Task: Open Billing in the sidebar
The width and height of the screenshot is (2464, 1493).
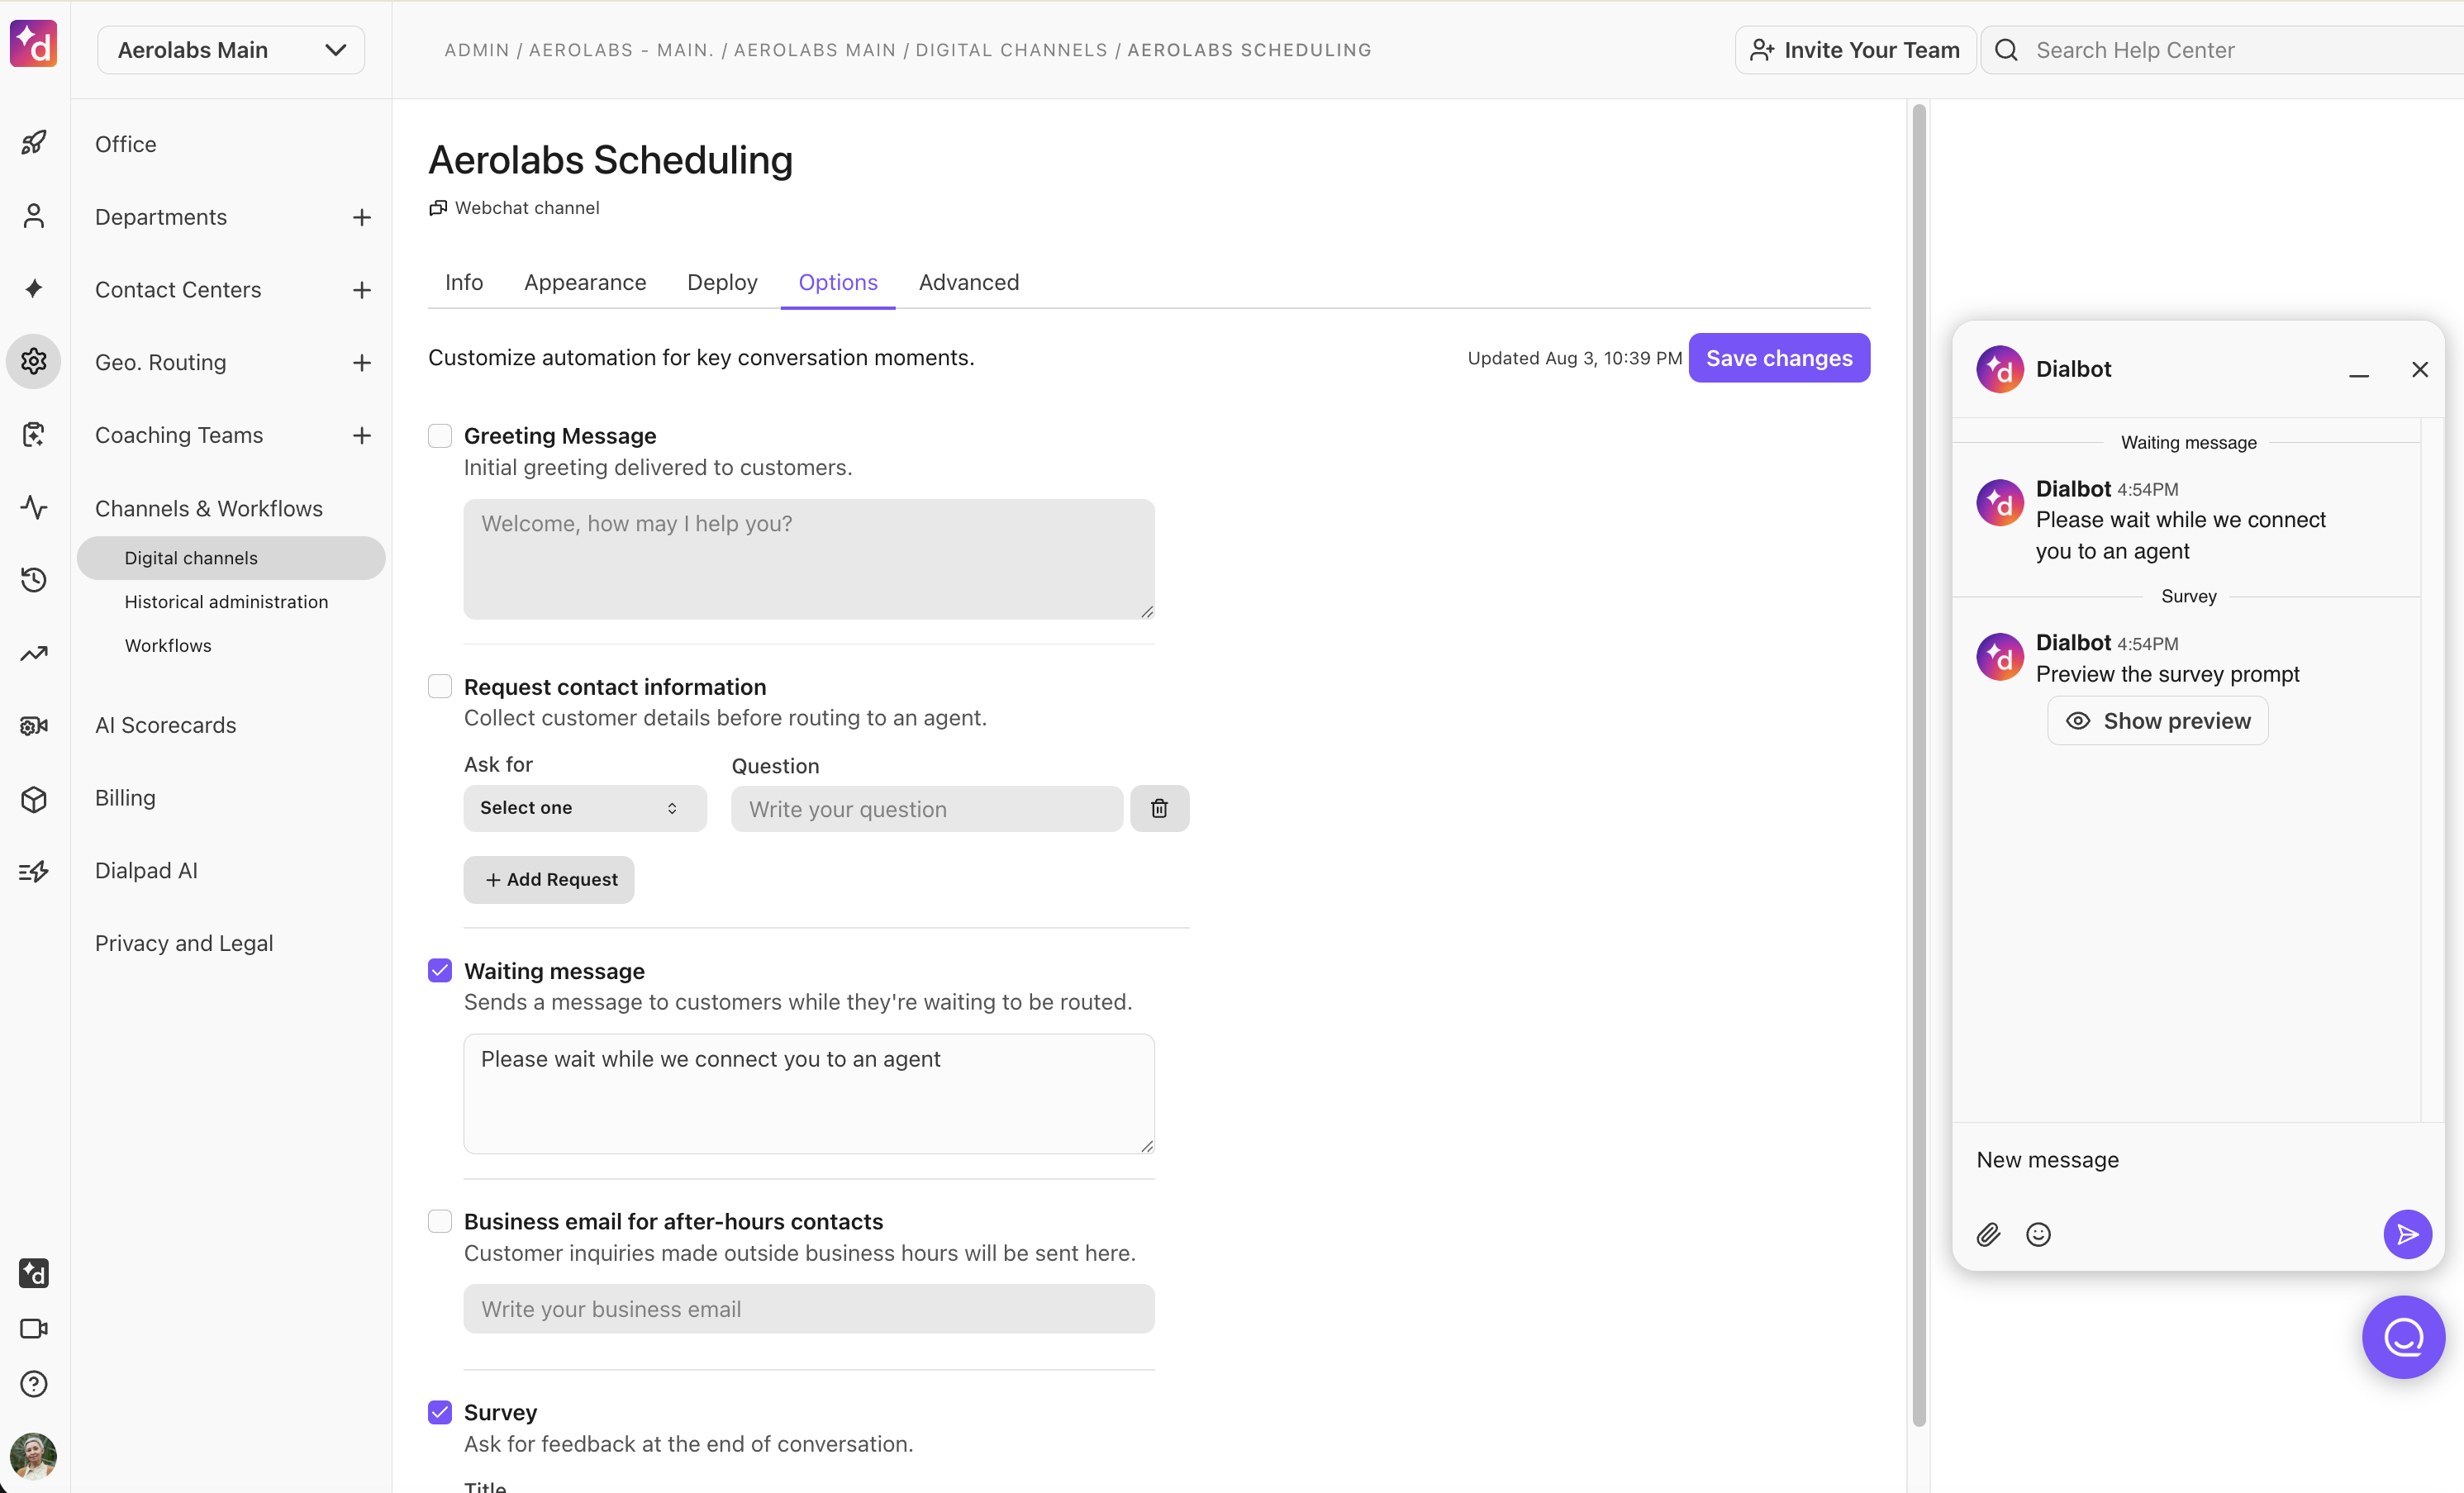Action: (x=125, y=798)
